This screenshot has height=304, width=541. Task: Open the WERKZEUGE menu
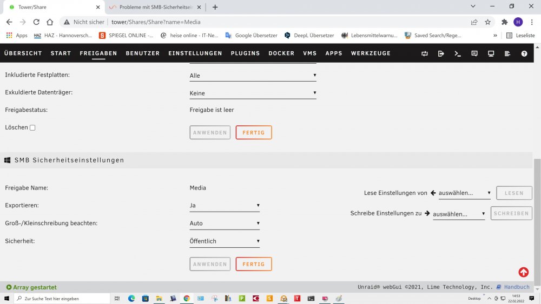pos(371,53)
